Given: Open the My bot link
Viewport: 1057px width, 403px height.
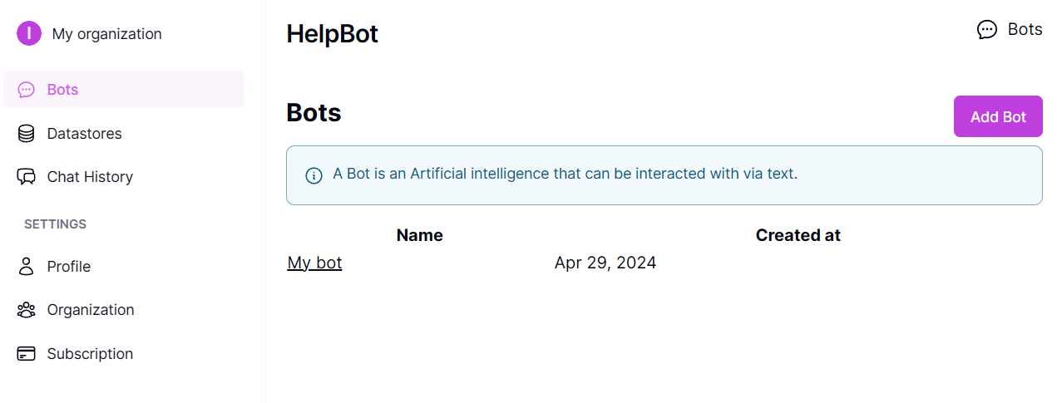Looking at the screenshot, I should pyautogui.click(x=314, y=263).
